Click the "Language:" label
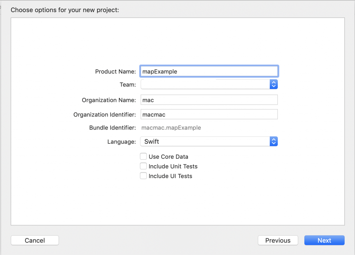The image size is (355, 255). [x=122, y=142]
